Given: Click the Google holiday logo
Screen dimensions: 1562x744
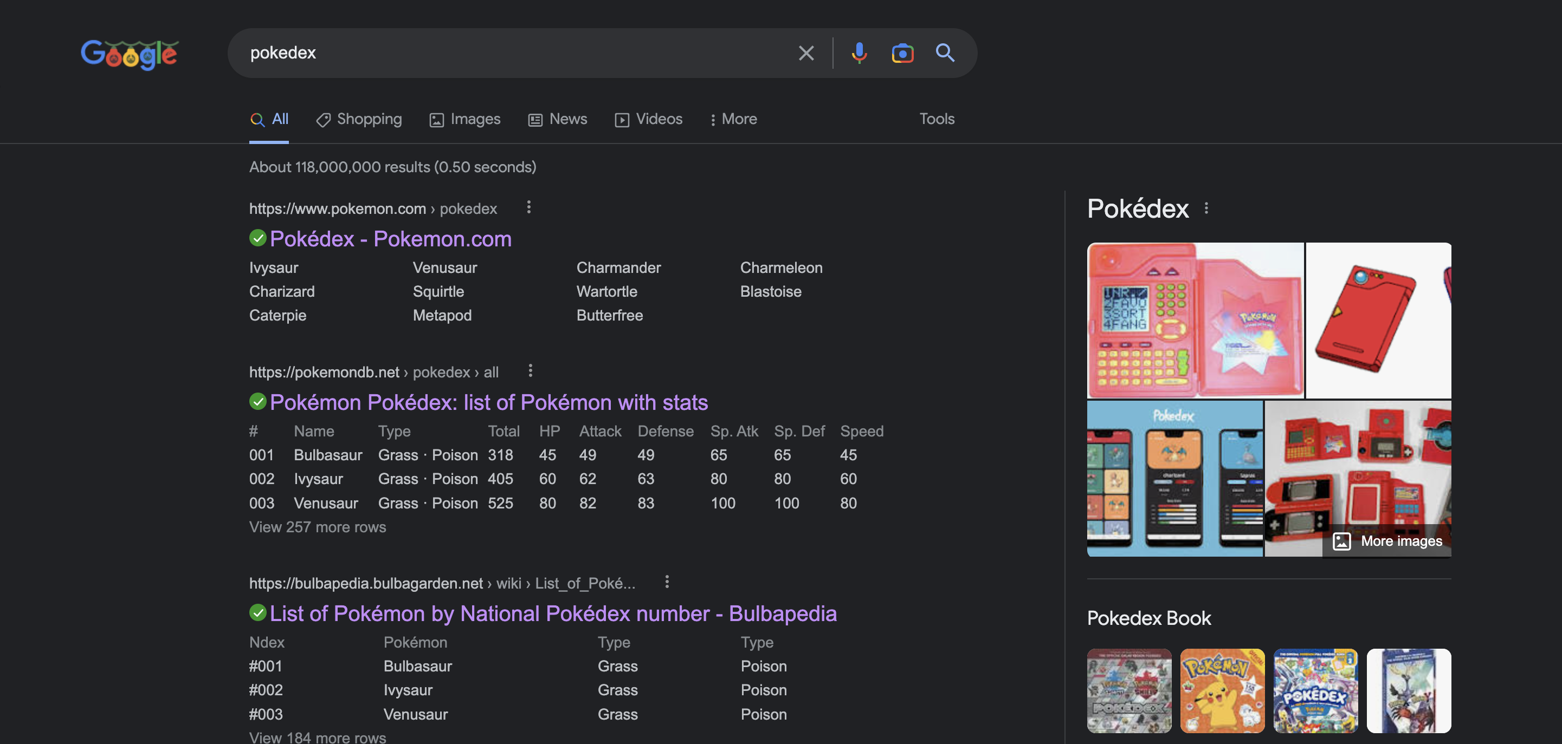Looking at the screenshot, I should coord(130,54).
